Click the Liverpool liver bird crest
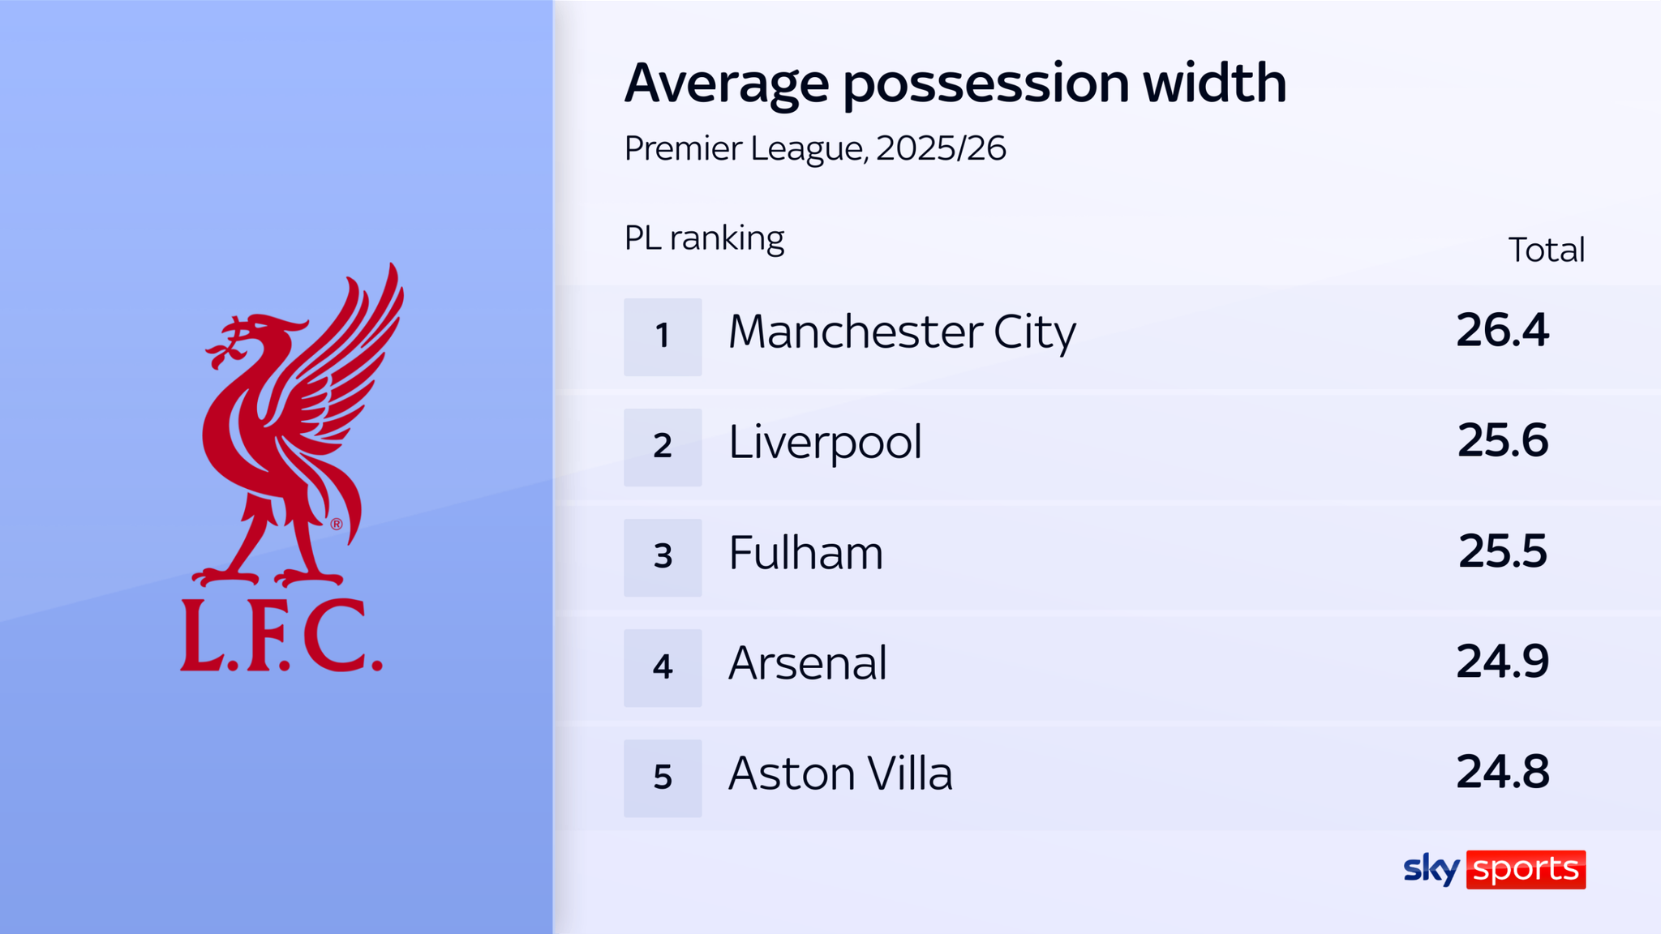Image resolution: width=1661 pixels, height=934 pixels. pos(292,422)
